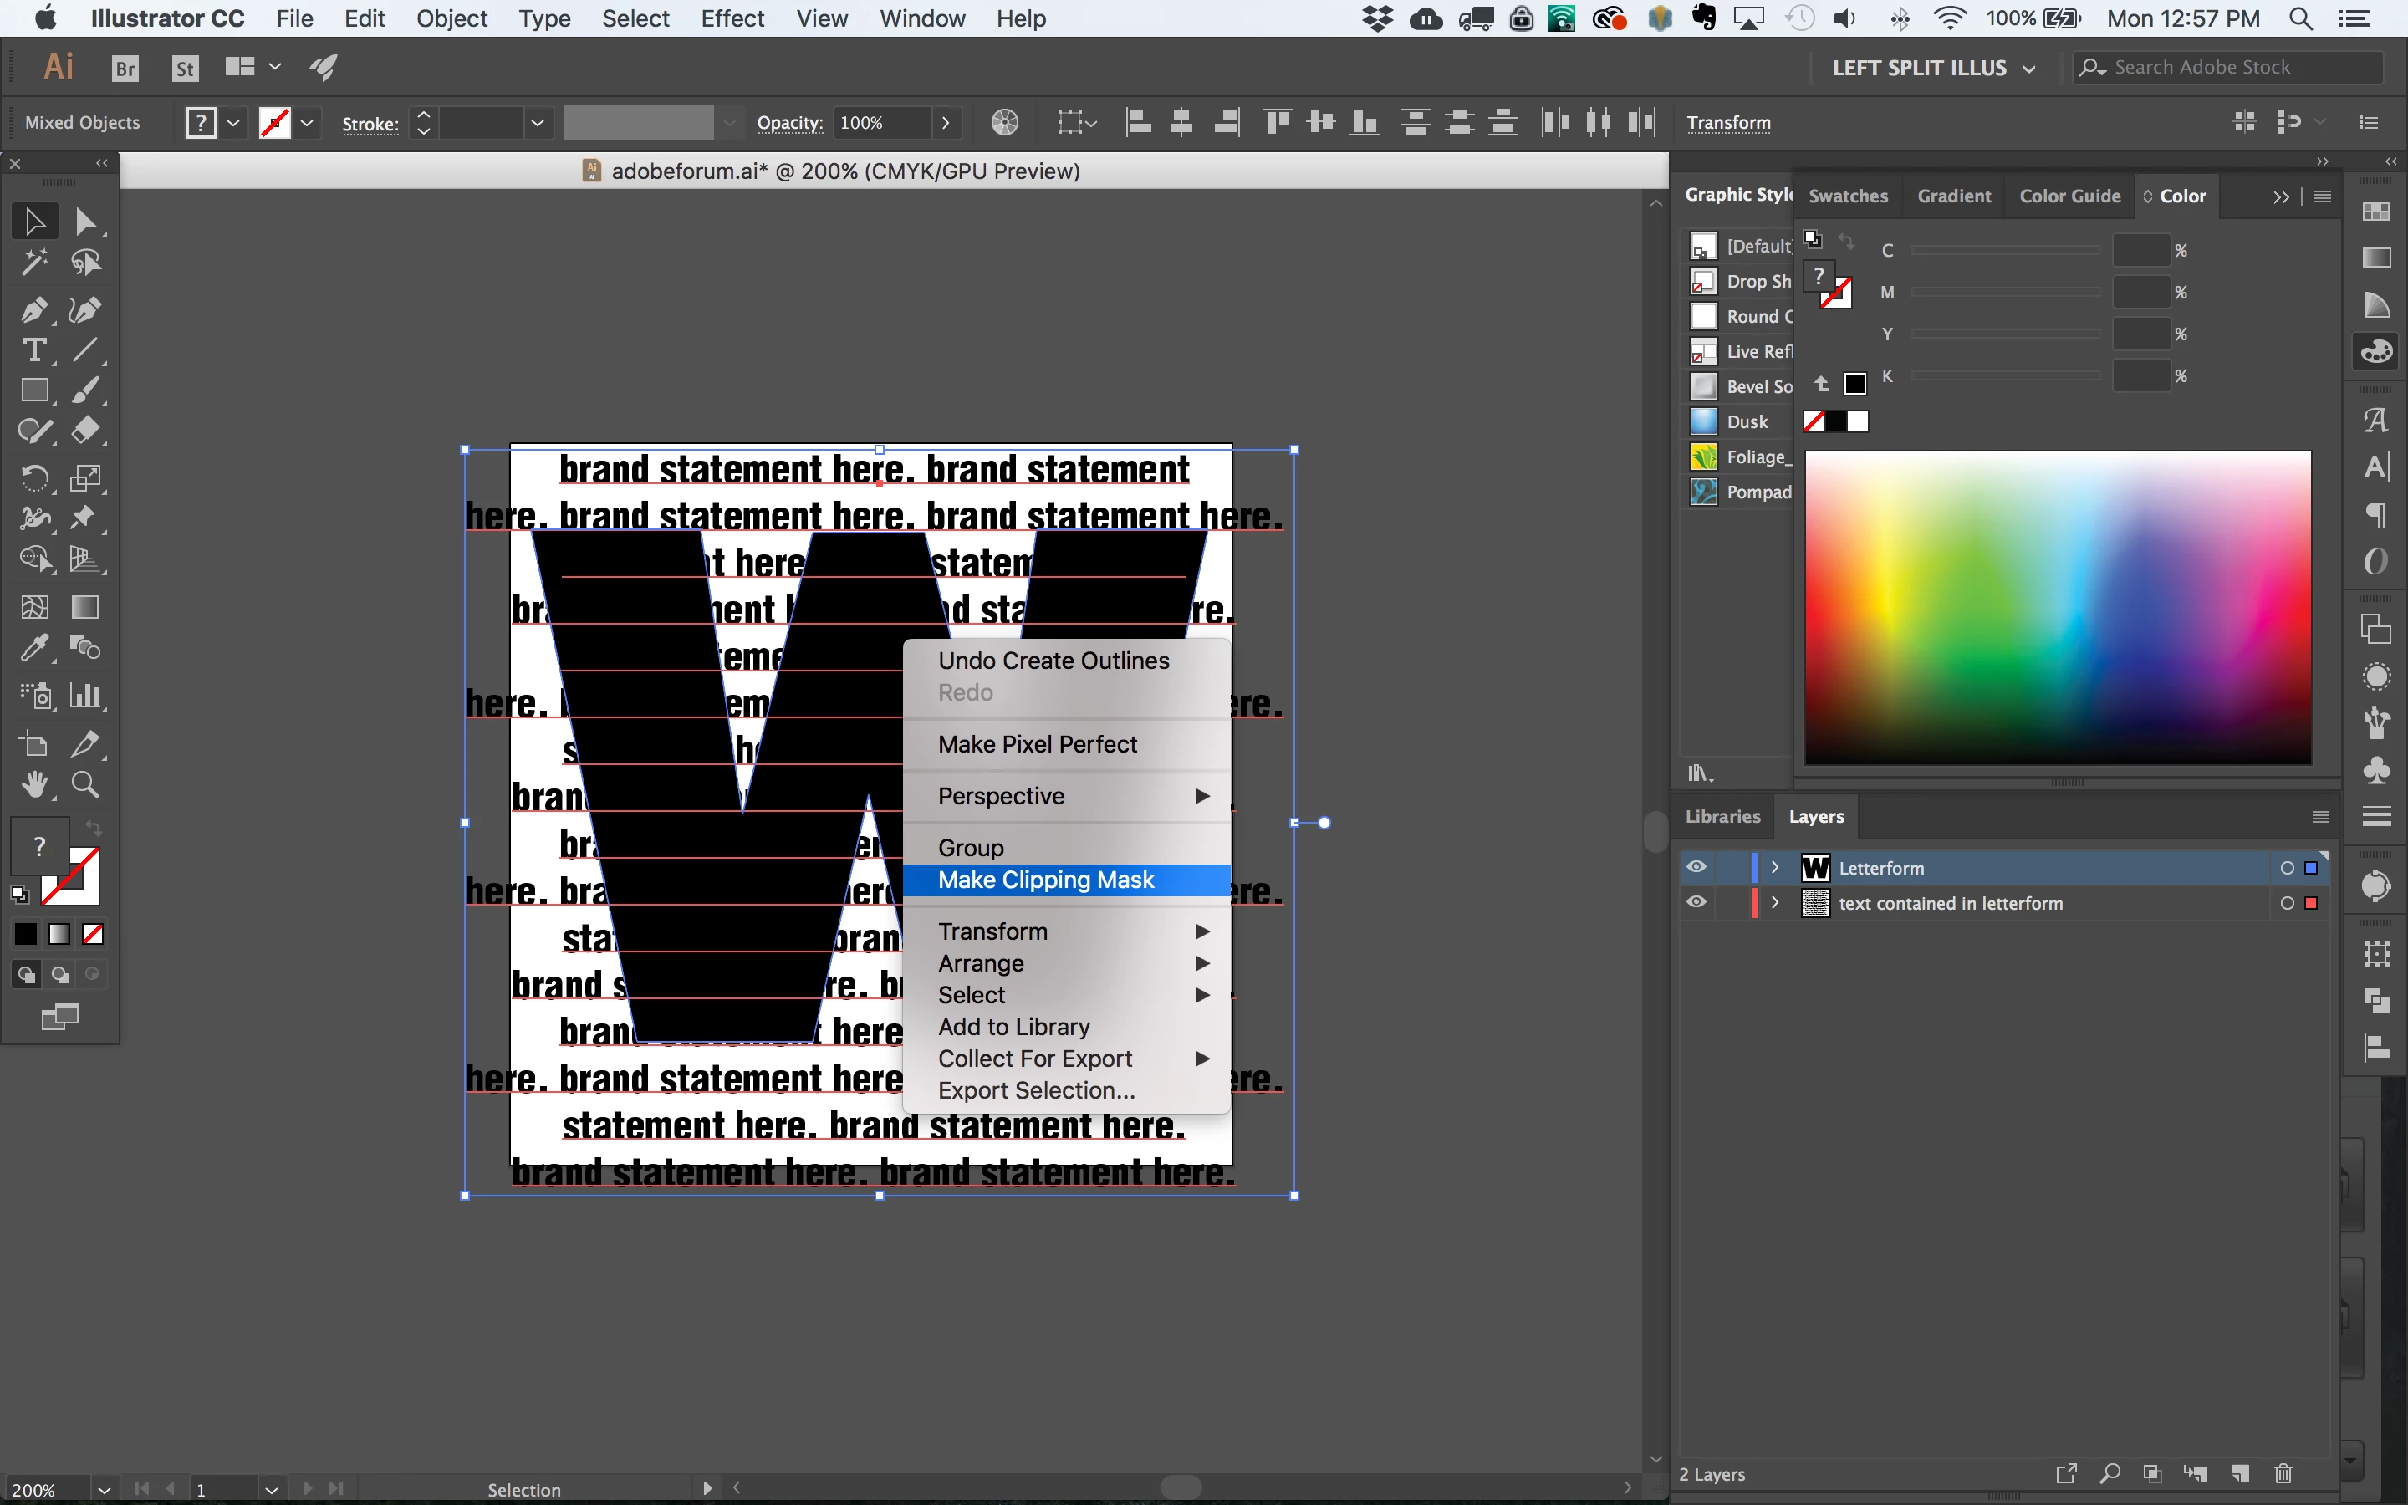2408x1505 pixels.
Task: Select the Type tool
Action: [33, 350]
